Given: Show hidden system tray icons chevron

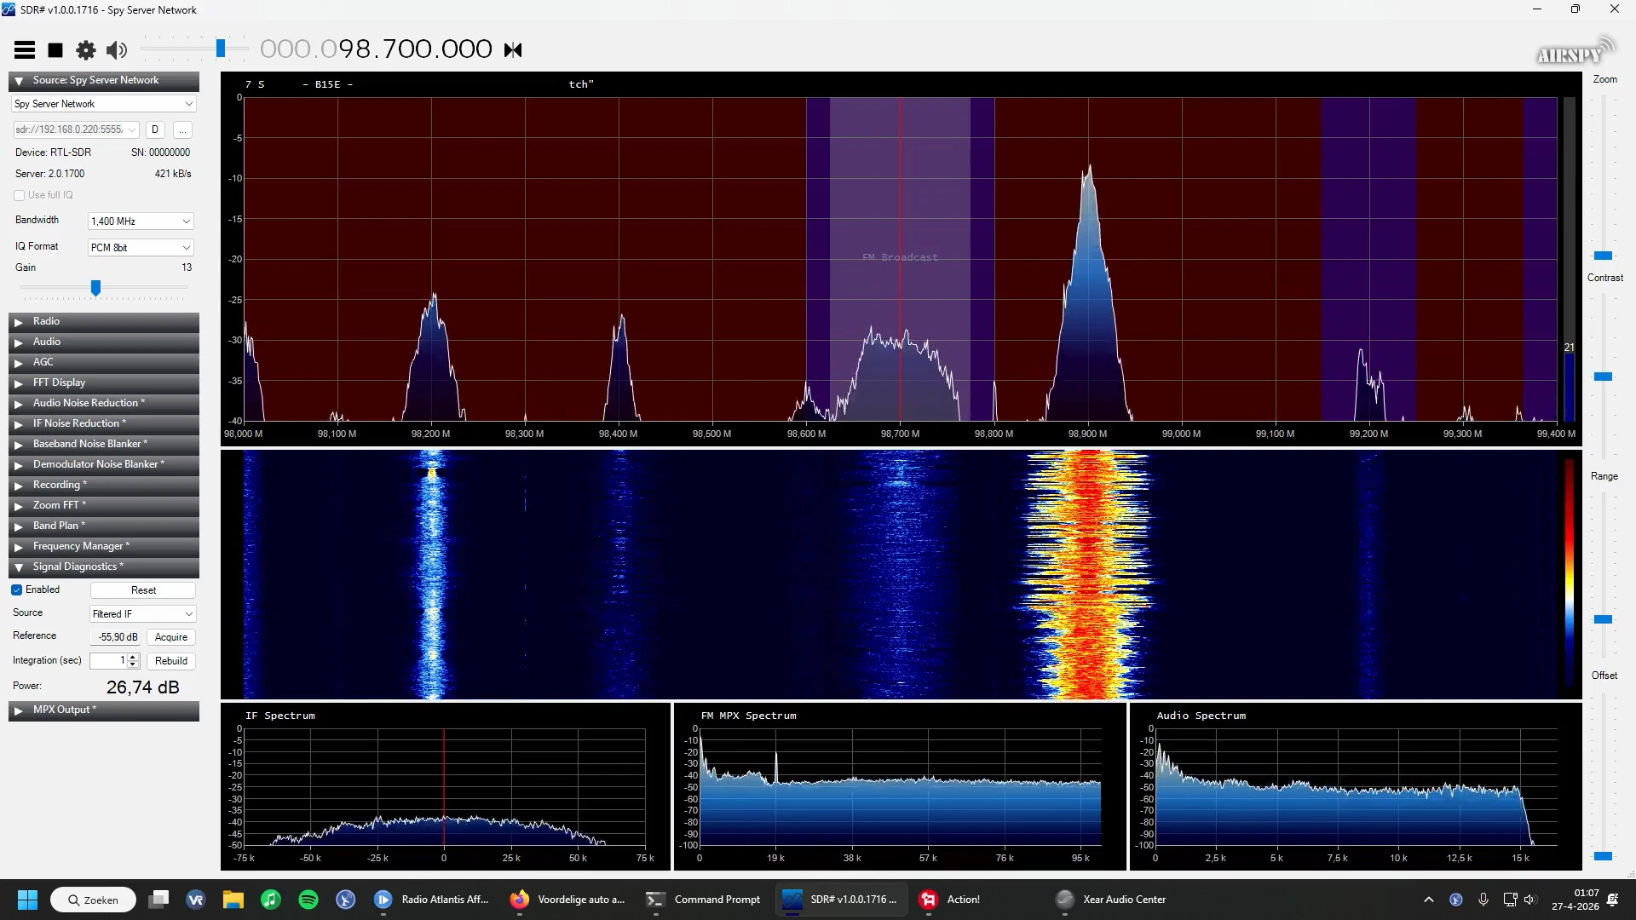Looking at the screenshot, I should [1429, 900].
